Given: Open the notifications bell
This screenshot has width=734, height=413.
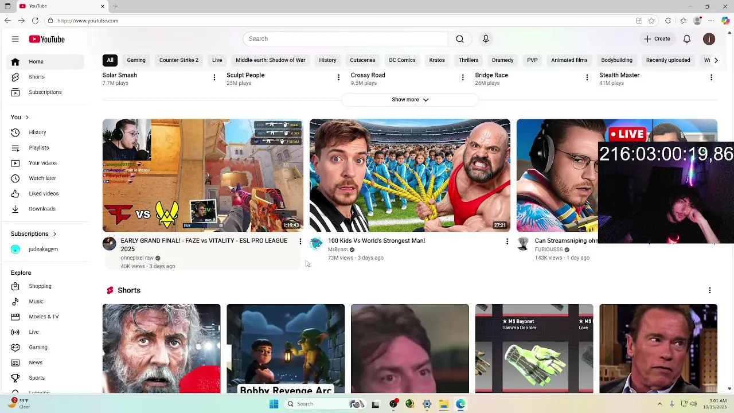Looking at the screenshot, I should coord(687,39).
